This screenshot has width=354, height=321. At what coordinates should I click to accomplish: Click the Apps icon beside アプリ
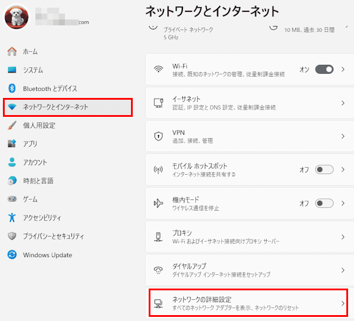click(12, 143)
